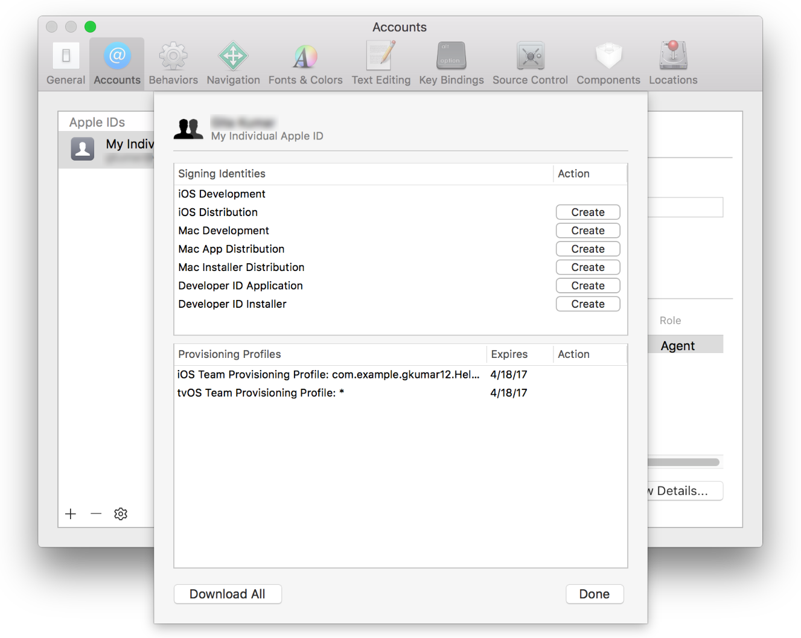Select tvOS Team Provisioning Profile row
This screenshot has width=801, height=638.
click(x=401, y=393)
